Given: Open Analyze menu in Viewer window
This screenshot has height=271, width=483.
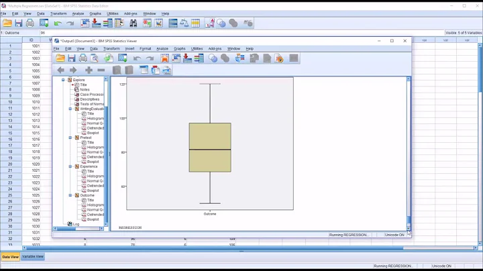Looking at the screenshot, I should click(162, 49).
